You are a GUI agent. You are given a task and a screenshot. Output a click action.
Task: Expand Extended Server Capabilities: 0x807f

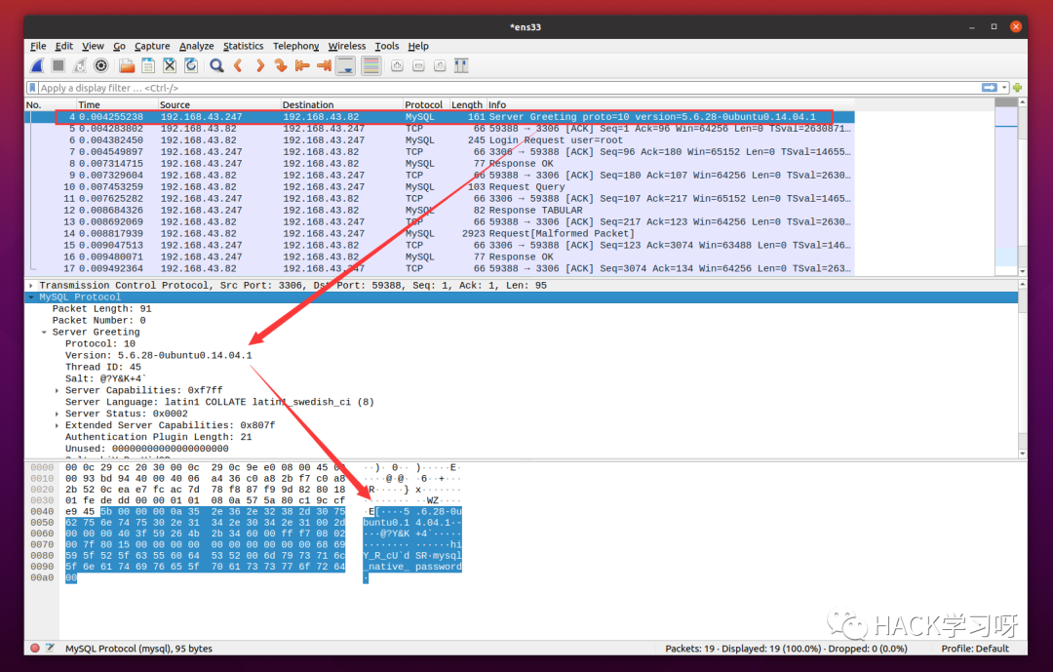(x=58, y=425)
